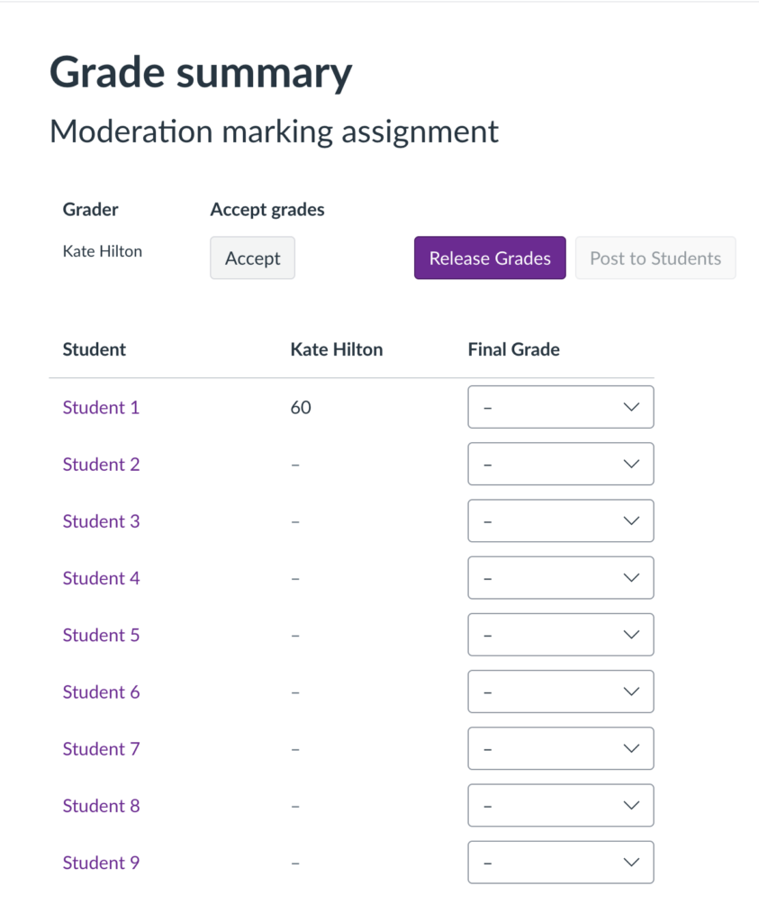Click the Release Grades button

489,258
